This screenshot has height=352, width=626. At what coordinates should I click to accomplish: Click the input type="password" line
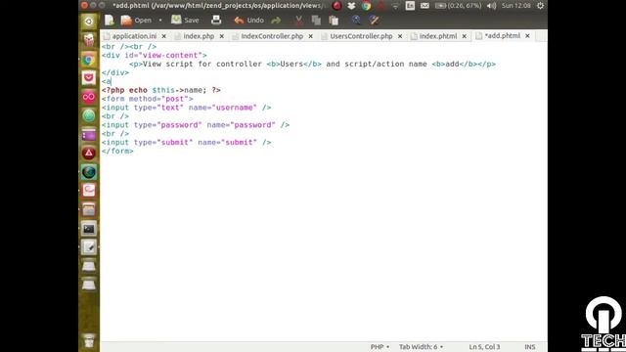tap(196, 124)
